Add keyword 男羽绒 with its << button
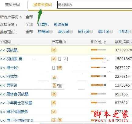Viewport: 132px width, 124px height. click(2, 85)
